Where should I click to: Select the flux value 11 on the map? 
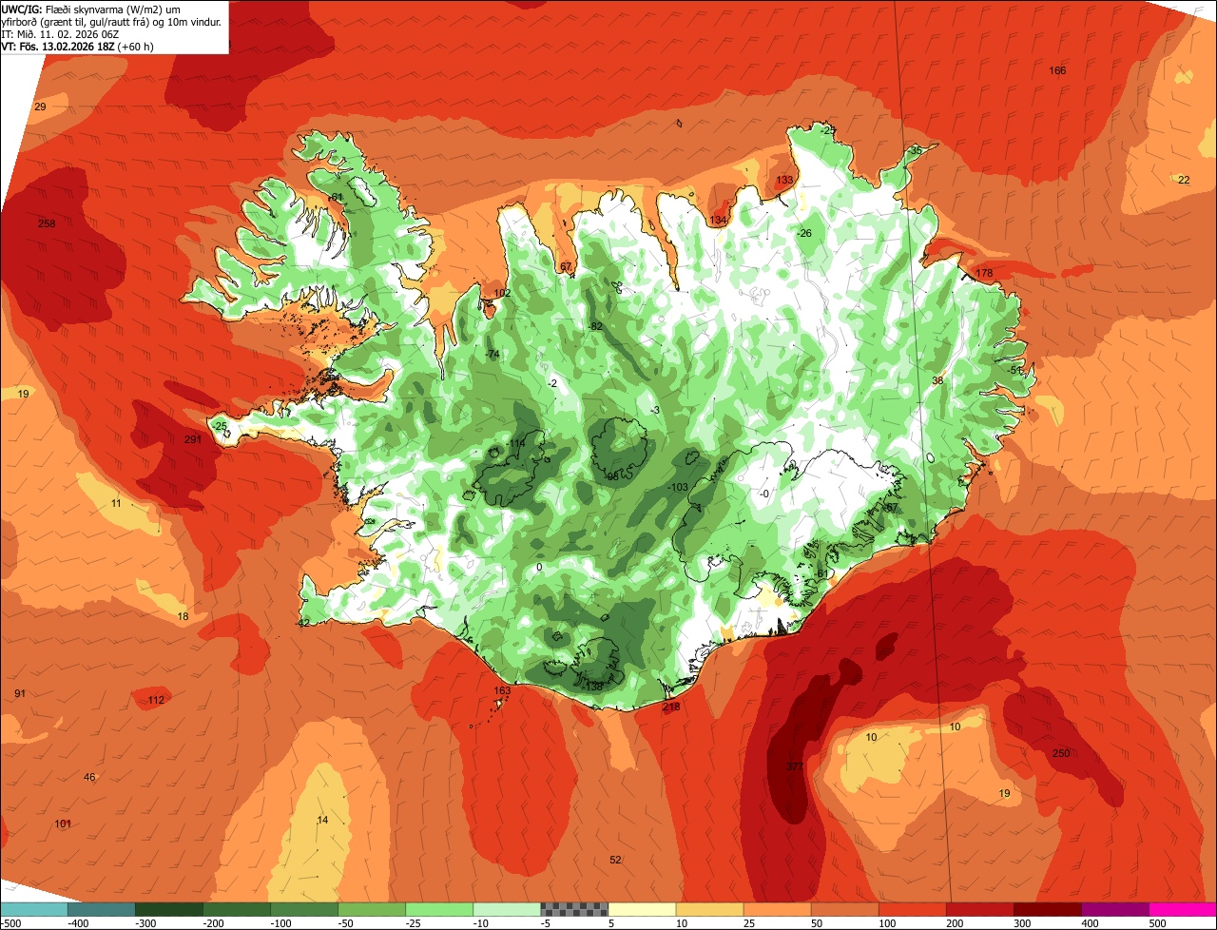116,503
